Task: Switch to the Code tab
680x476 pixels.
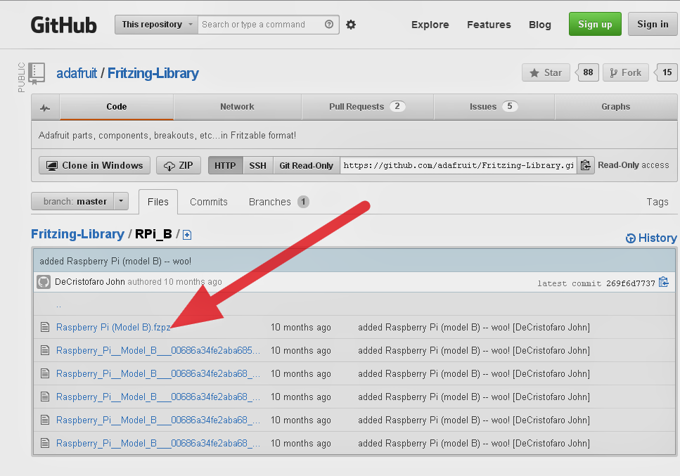Action: pyautogui.click(x=117, y=107)
